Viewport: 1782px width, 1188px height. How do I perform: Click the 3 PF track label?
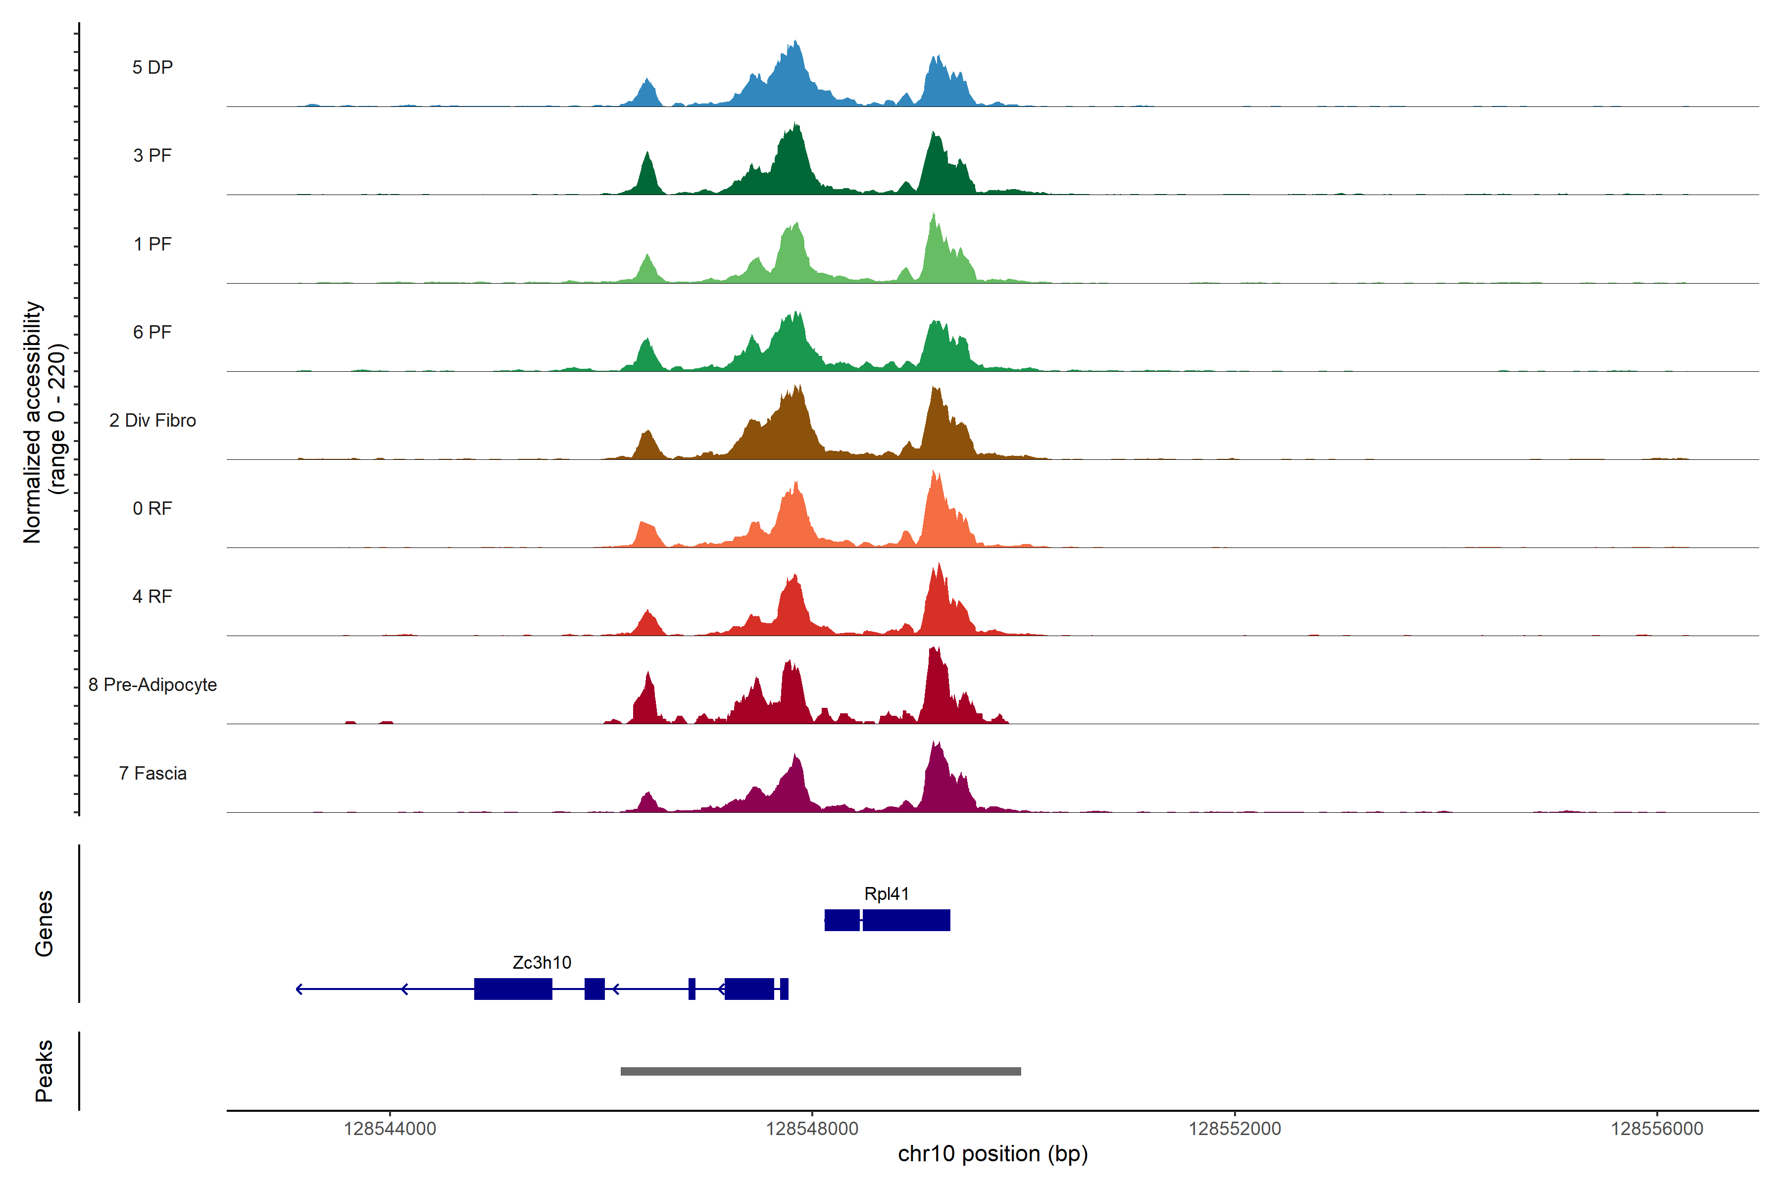point(152,155)
